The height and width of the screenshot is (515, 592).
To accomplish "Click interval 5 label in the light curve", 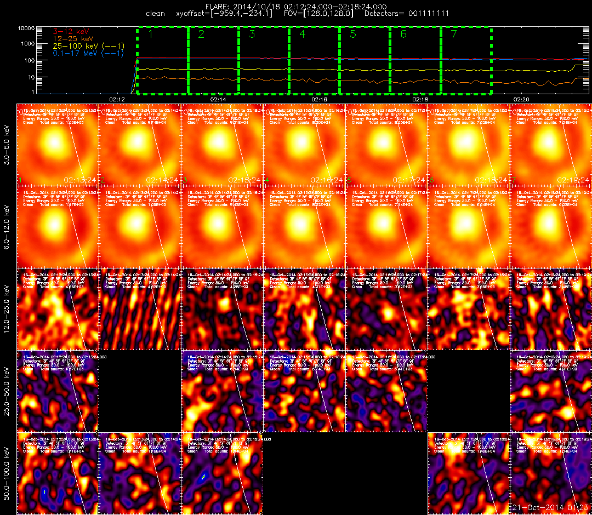I will pos(353,34).
